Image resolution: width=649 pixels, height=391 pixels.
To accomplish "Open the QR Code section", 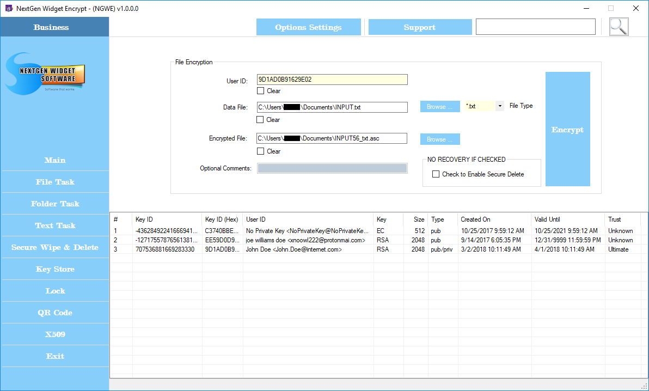I will coord(55,313).
